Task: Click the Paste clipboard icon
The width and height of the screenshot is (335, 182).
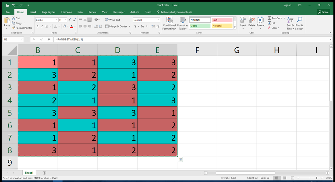Action: (7, 20)
